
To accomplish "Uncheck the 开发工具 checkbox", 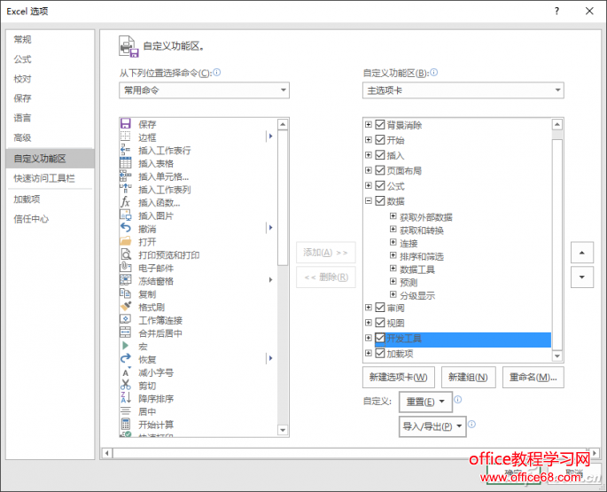I will pyautogui.click(x=380, y=339).
